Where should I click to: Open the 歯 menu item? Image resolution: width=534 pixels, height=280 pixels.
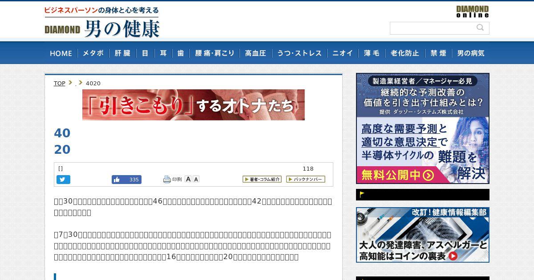click(180, 53)
